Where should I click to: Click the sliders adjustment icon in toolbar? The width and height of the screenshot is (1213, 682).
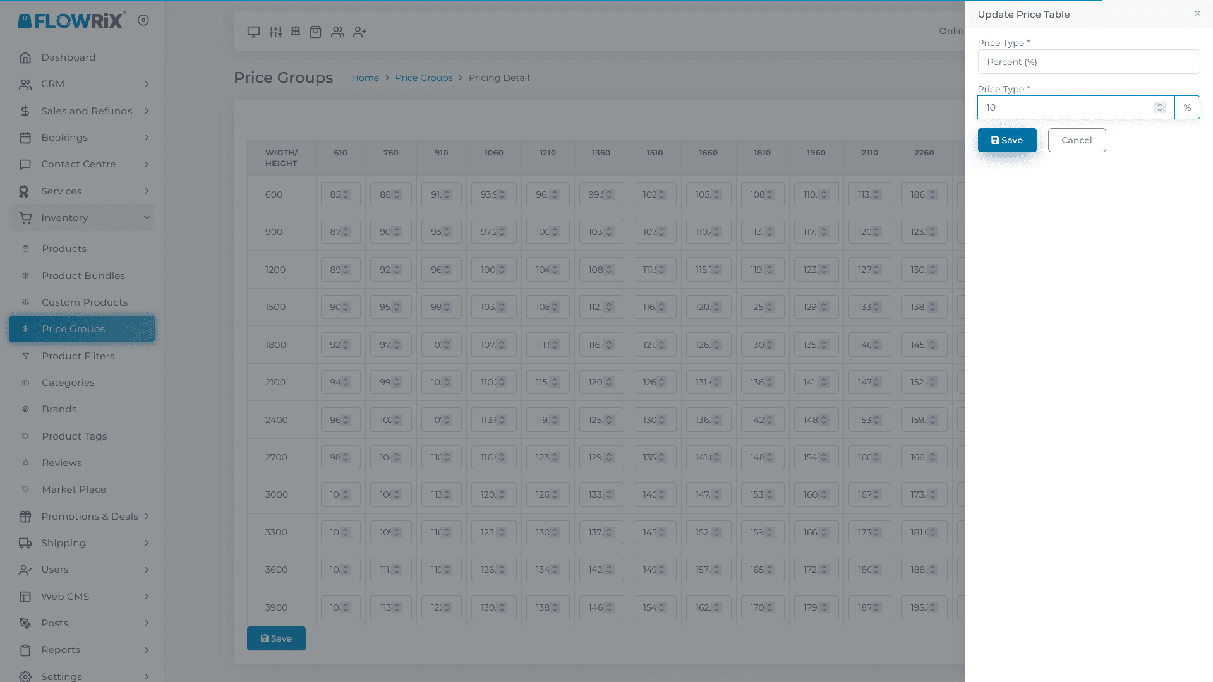[x=275, y=32]
